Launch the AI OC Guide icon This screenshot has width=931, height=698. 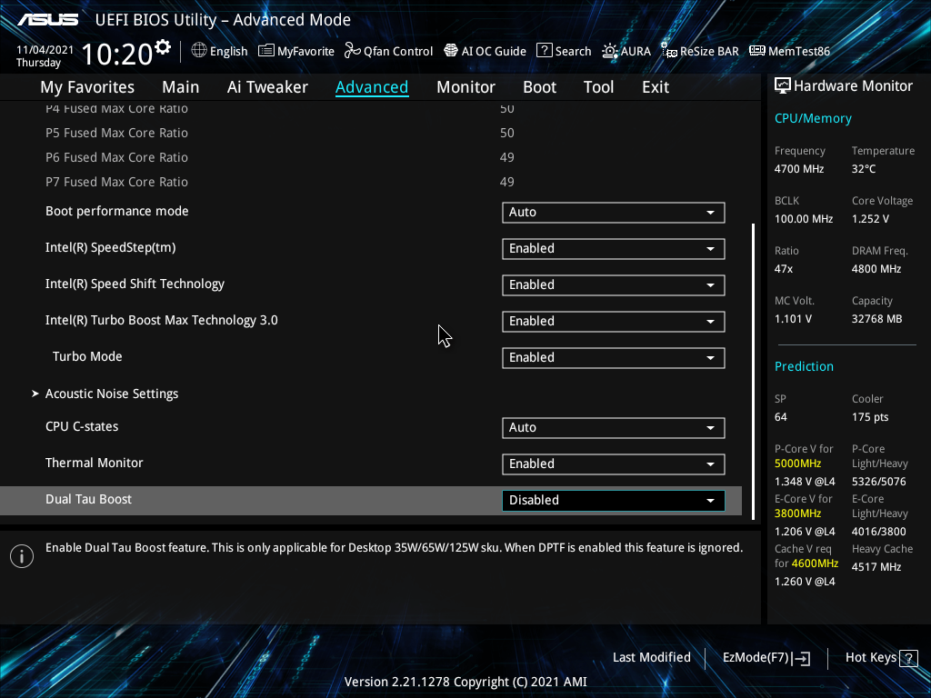[451, 51]
